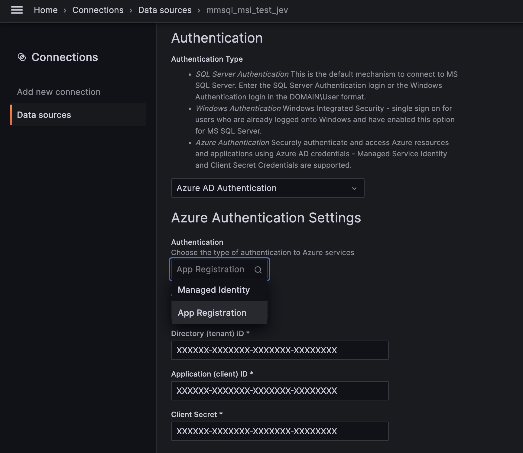Open the hamburger navigation menu
This screenshot has width=523, height=453.
pyautogui.click(x=17, y=10)
